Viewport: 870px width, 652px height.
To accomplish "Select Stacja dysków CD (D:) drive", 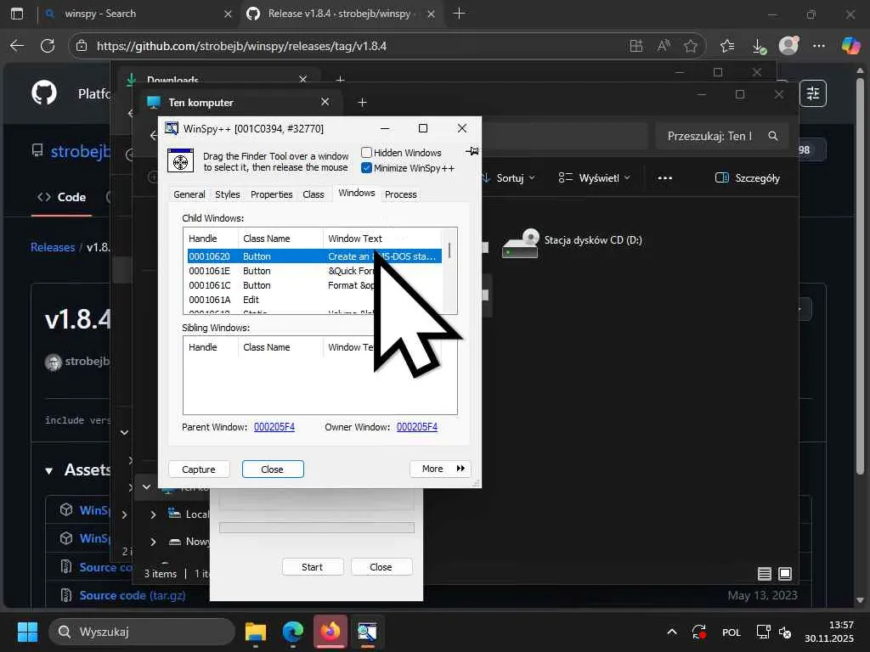I will (573, 242).
